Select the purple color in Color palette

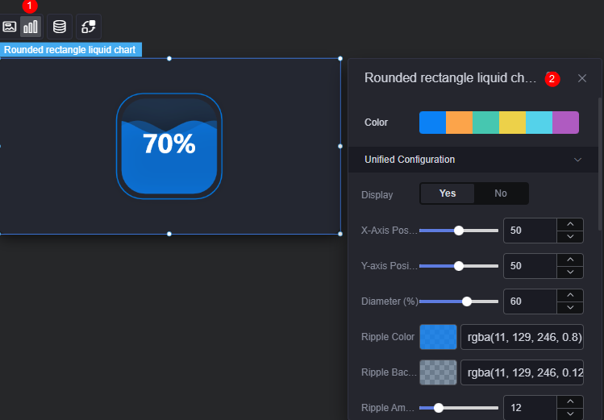click(x=565, y=123)
